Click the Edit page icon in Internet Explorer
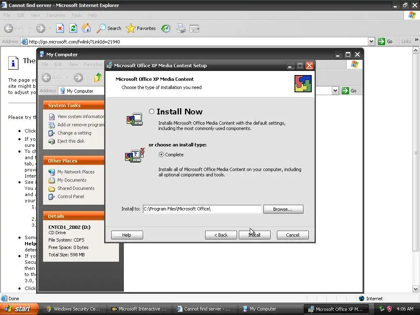The image size is (420, 315). (x=194, y=28)
